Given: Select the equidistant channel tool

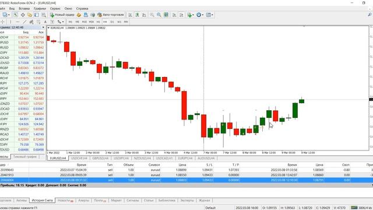Looking at the screenshot, I should pos(31,22).
